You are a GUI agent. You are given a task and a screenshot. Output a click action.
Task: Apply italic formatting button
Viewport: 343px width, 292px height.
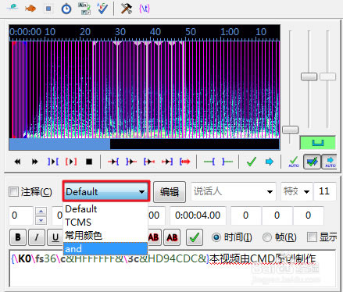[37, 237]
